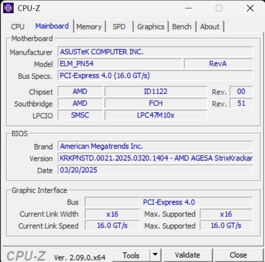
Task: Open the Memory tab
Action: pyautogui.click(x=88, y=27)
